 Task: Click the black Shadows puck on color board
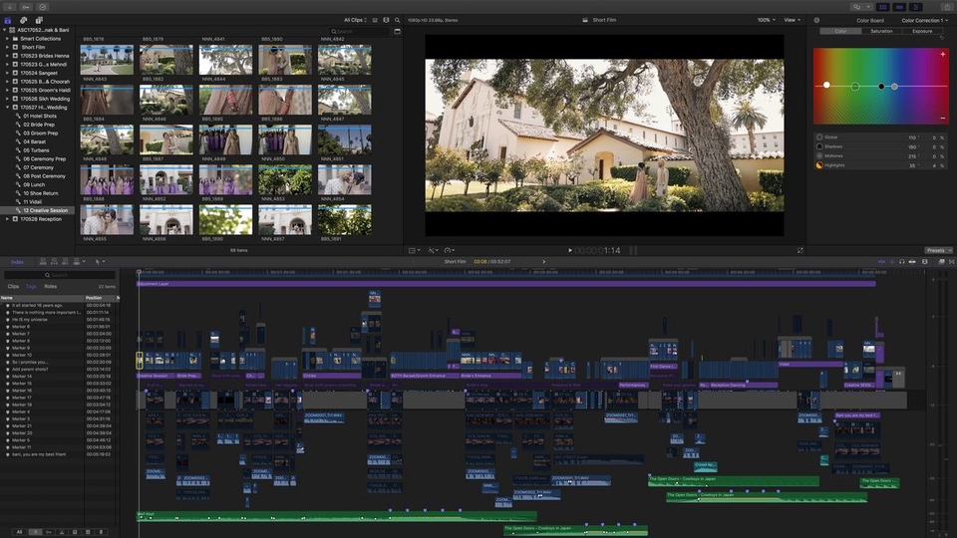(x=881, y=87)
